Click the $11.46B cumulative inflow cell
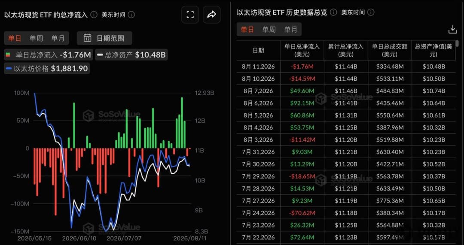Image resolution: width=464 pixels, height=245 pixels. pyautogui.click(x=346, y=91)
